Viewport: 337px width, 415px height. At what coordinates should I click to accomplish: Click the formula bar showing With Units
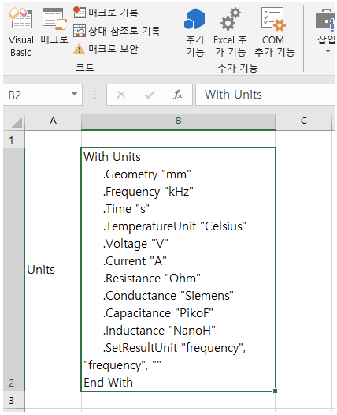(x=265, y=95)
